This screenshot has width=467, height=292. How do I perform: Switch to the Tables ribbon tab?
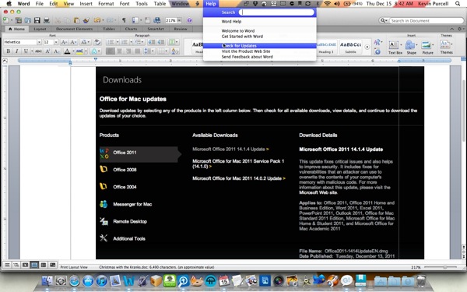[109, 29]
